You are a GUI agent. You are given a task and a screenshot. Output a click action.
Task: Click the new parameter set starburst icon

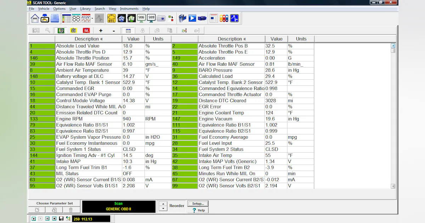(x=37, y=210)
